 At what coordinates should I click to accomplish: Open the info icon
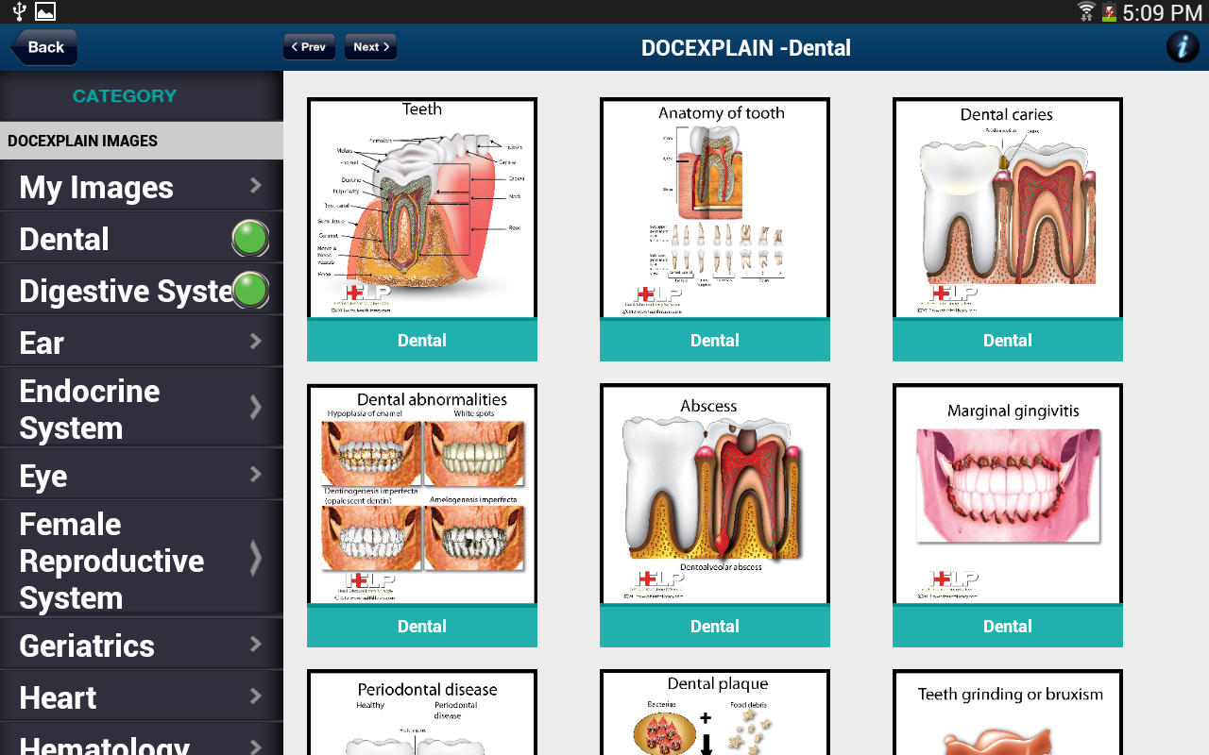1183,47
